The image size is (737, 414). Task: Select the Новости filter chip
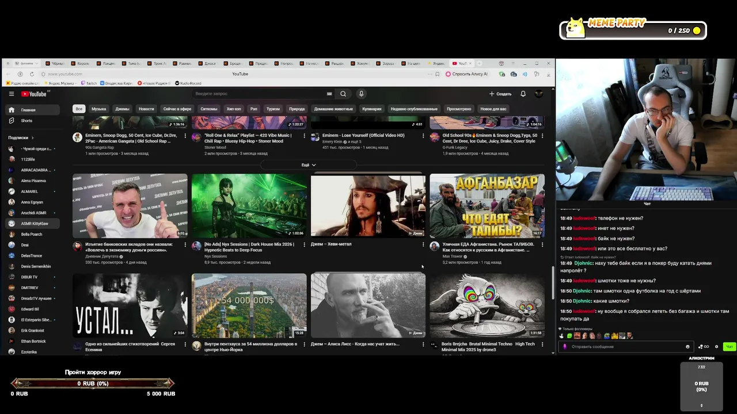(x=146, y=109)
